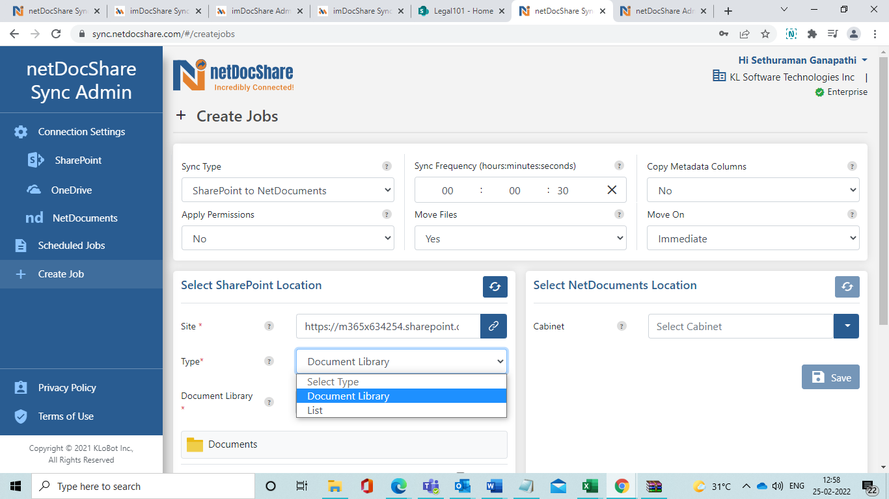Image resolution: width=889 pixels, height=499 pixels.
Task: Open Word from the taskbar
Action: pos(494,486)
